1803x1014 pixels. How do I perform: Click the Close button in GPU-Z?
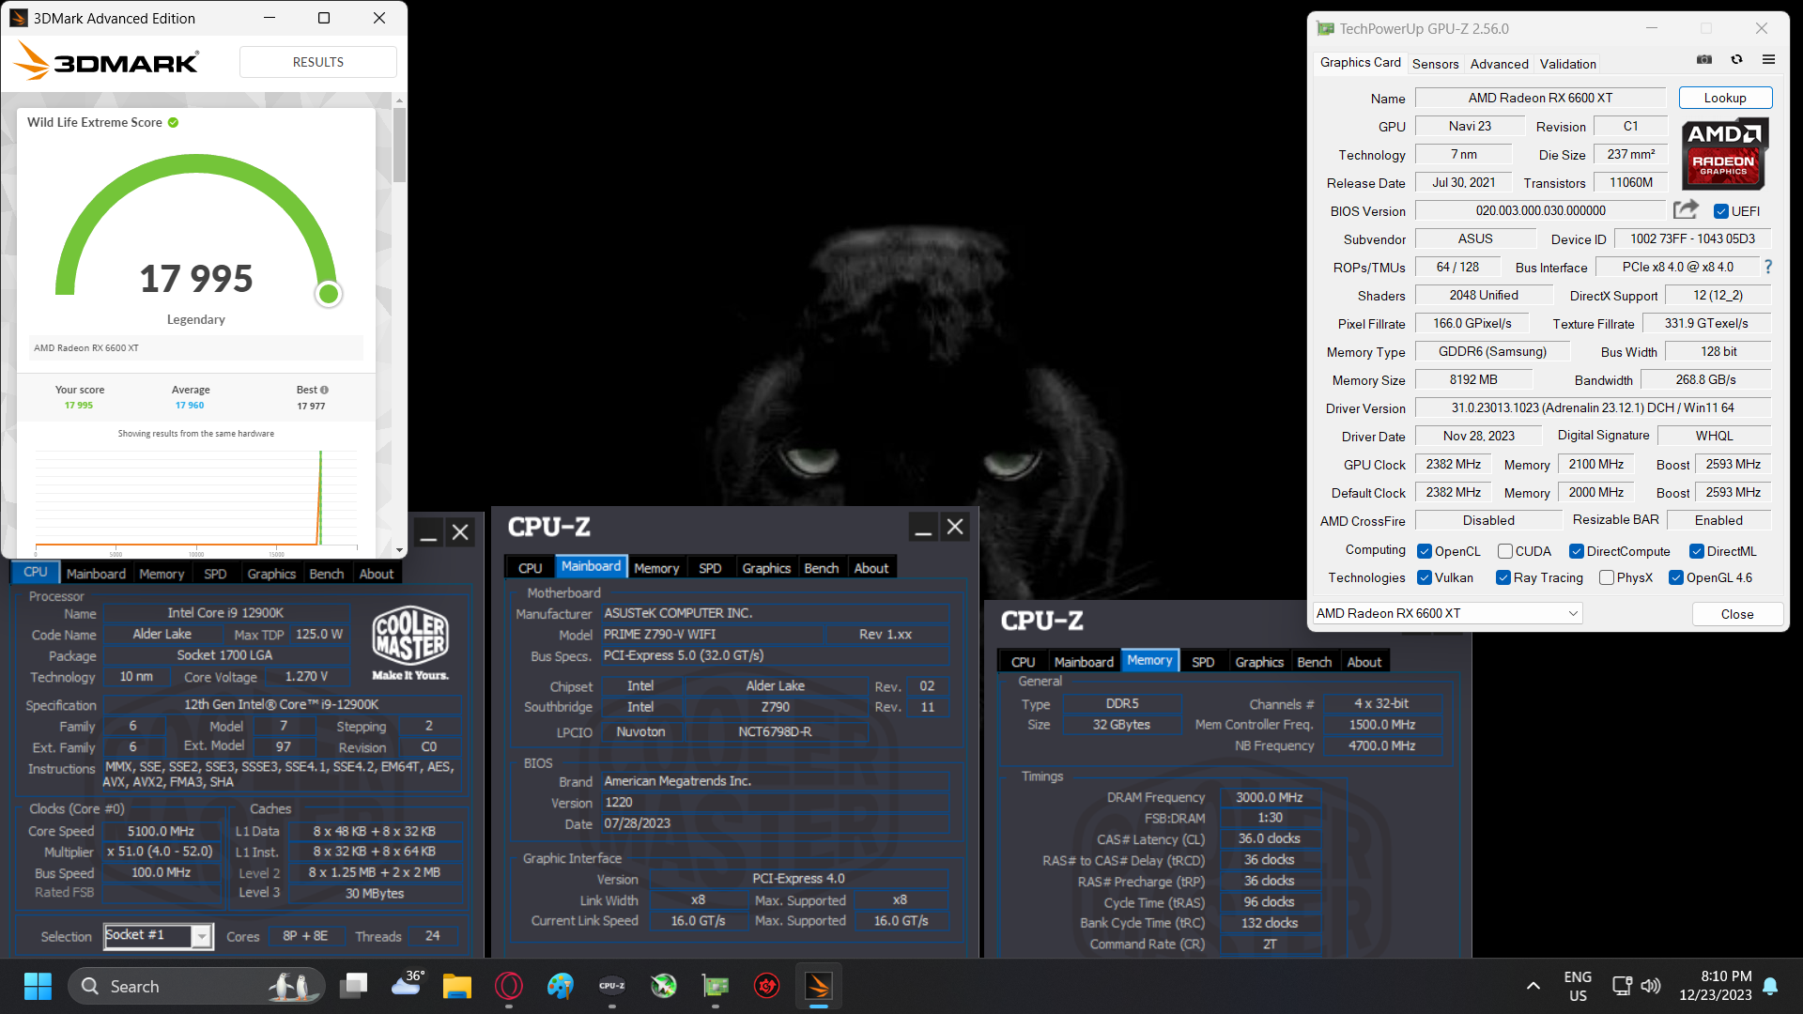coord(1737,614)
